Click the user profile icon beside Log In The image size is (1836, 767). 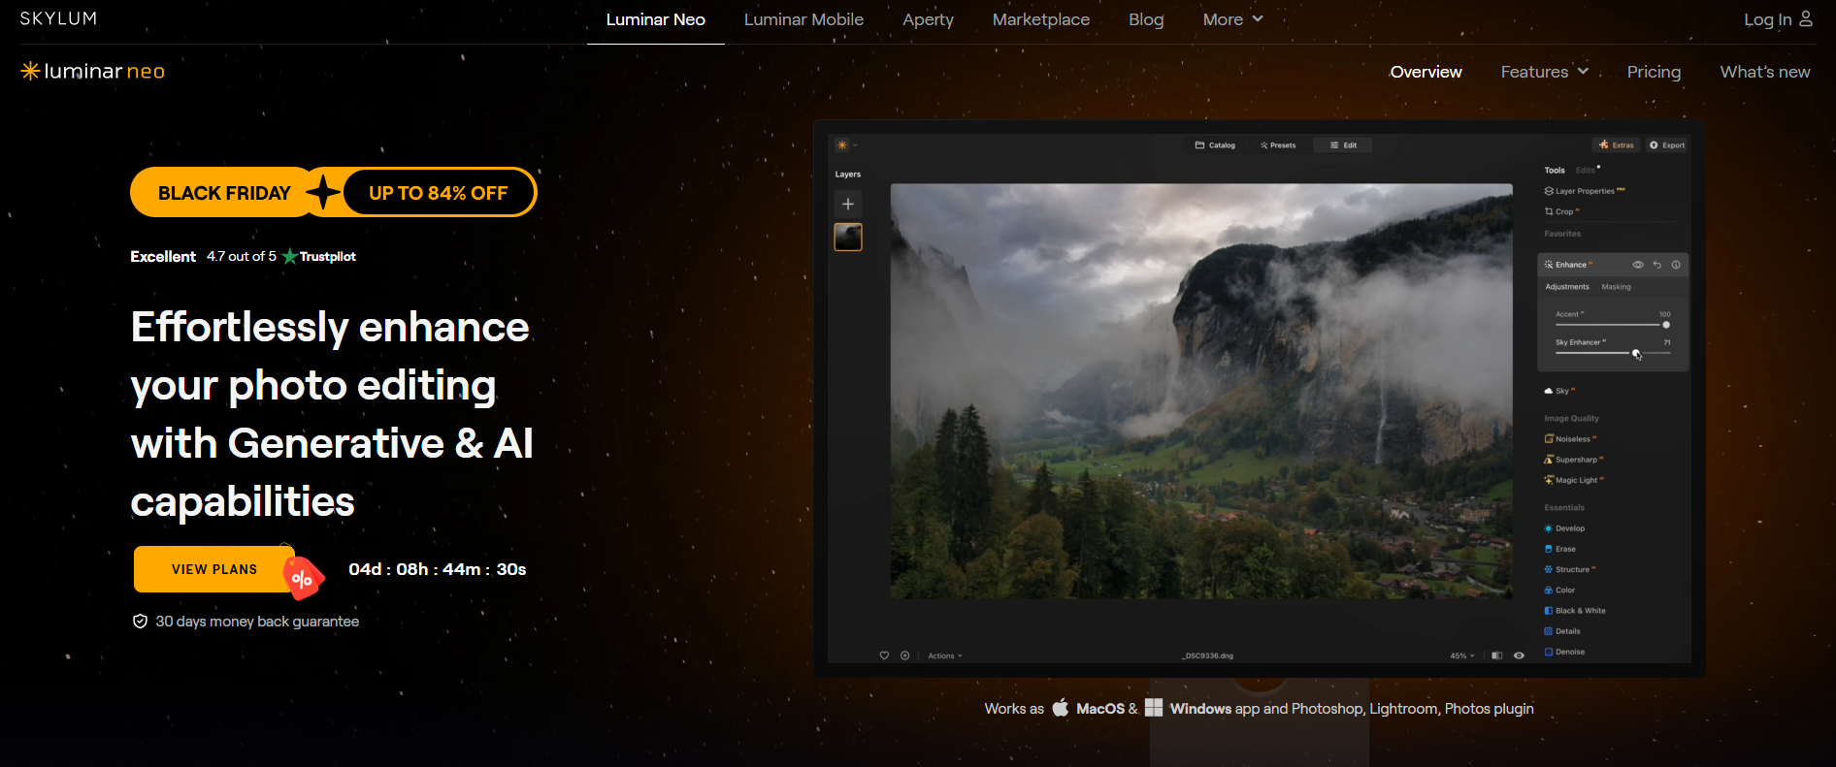1806,18
